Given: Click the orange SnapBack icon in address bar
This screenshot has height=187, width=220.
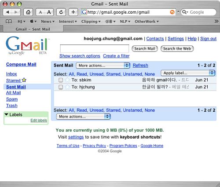Looking at the screenshot, I should pyautogui.click(x=172, y=12).
